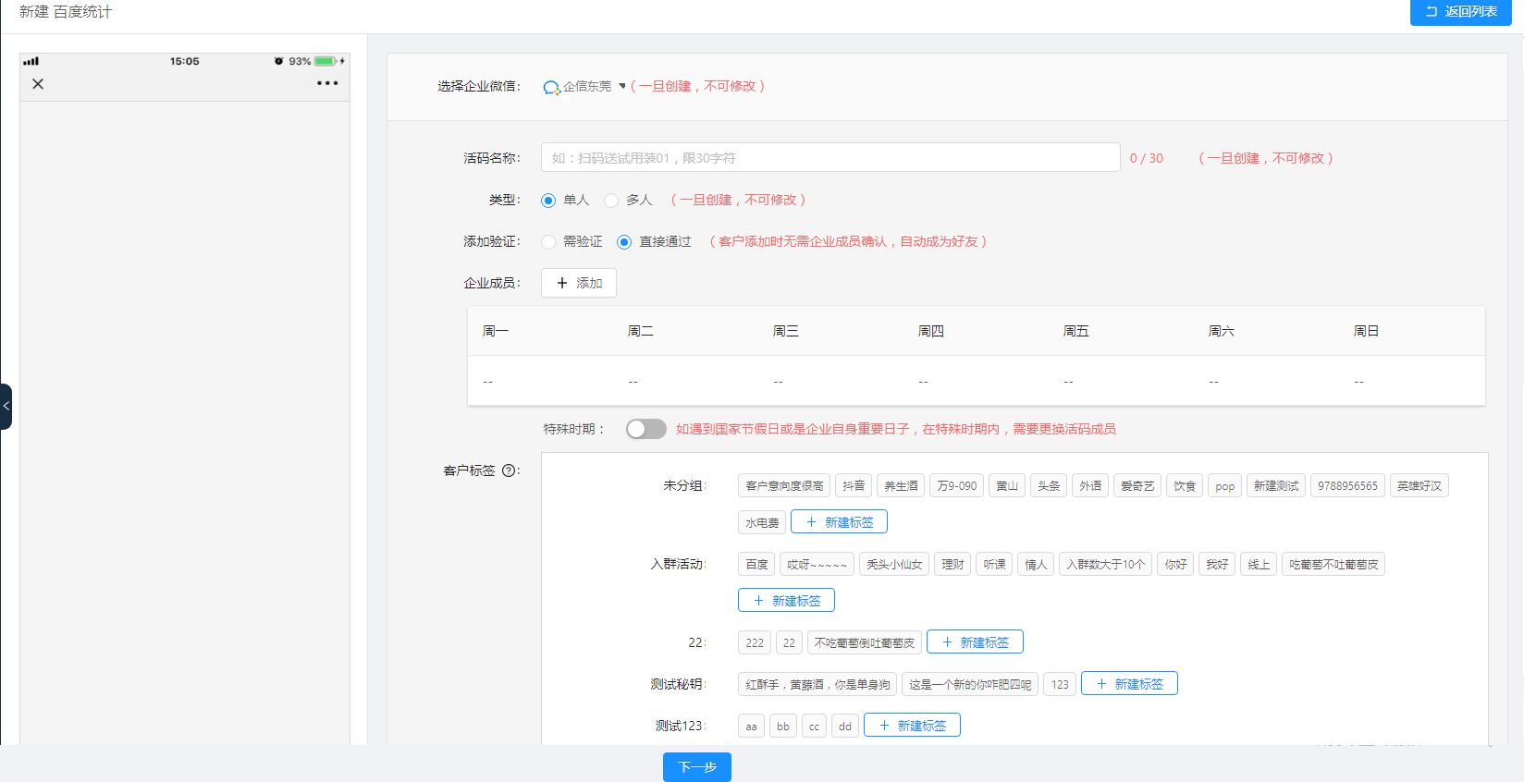Select the 这是一个新的你咋肥四呢 tag
This screenshot has height=782, width=1524.
[970, 684]
